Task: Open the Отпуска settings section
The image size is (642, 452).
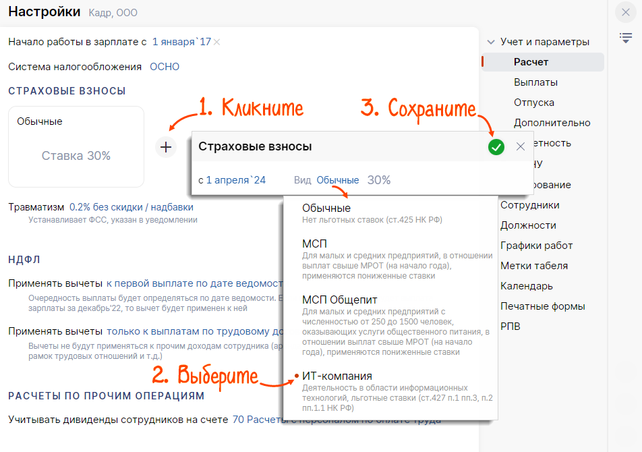Action: pyautogui.click(x=534, y=103)
